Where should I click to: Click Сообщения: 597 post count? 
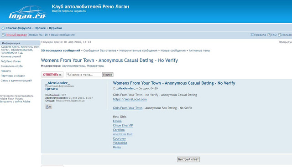point(56,95)
